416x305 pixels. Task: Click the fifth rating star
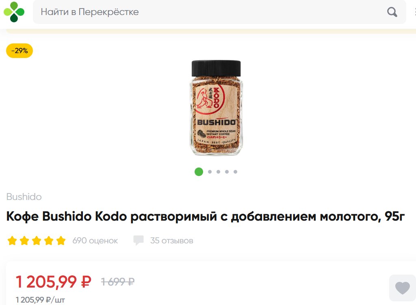click(61, 241)
